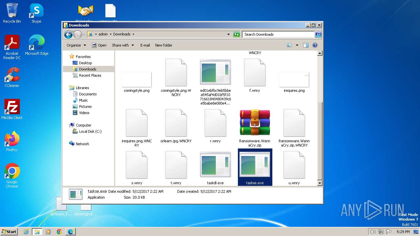Viewport: 420px width, 236px height.
Task: Select the t.wnry file
Action: (176, 168)
